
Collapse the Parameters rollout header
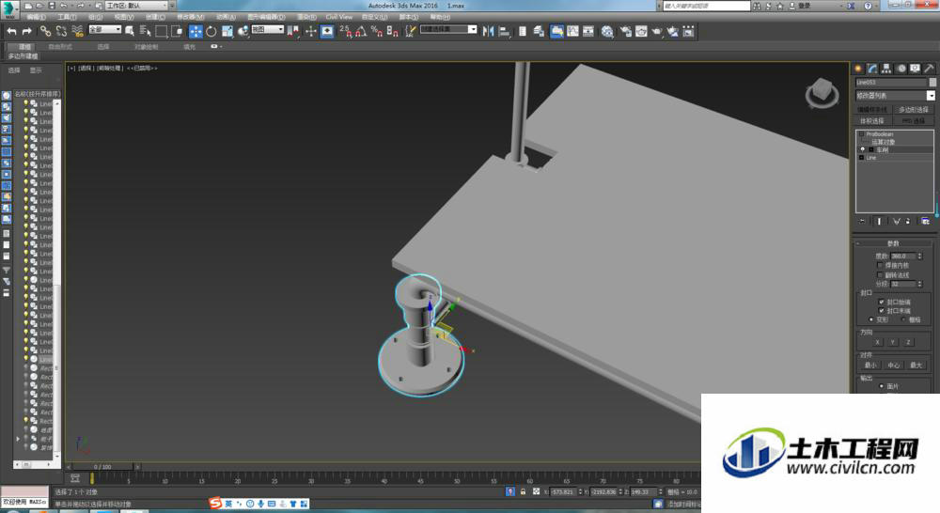click(x=893, y=243)
